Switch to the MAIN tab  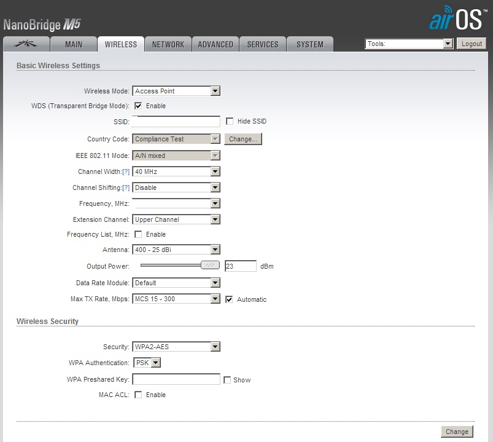(74, 44)
